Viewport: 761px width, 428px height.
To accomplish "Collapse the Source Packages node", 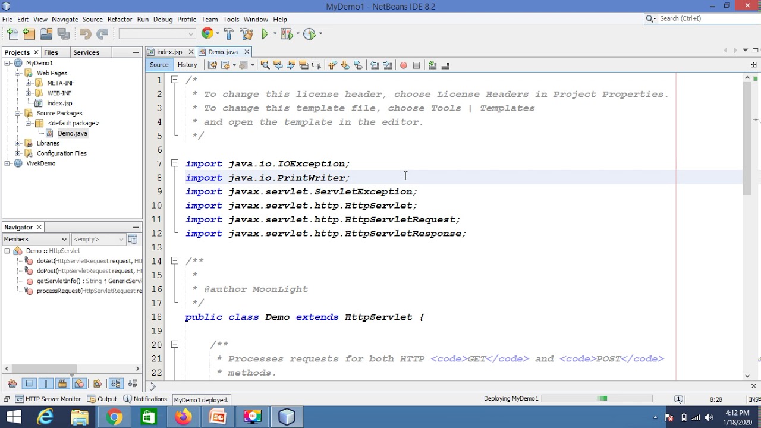I will click(x=17, y=113).
